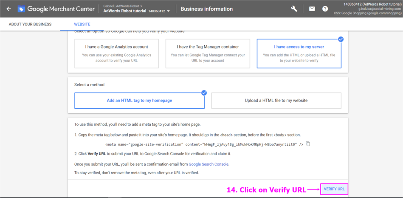The width and height of the screenshot is (403, 198).
Task: Click the Business information page title
Action: coord(206,9)
